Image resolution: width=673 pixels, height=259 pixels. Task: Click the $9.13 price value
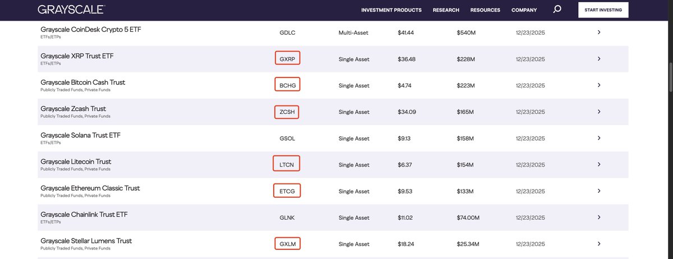point(404,138)
